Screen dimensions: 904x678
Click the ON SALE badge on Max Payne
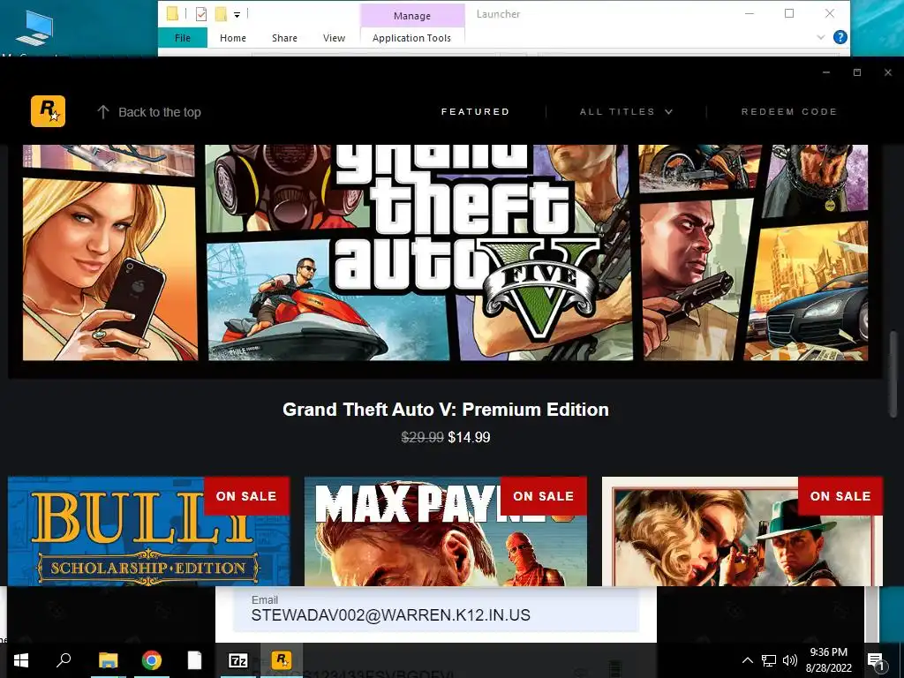click(x=543, y=496)
